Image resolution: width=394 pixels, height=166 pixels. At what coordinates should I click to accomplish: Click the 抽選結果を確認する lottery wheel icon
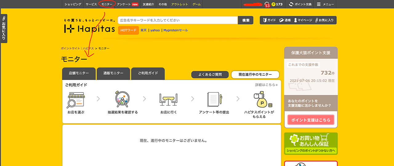[x=123, y=99]
